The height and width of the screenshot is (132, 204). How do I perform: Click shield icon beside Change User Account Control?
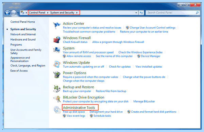point(128,28)
